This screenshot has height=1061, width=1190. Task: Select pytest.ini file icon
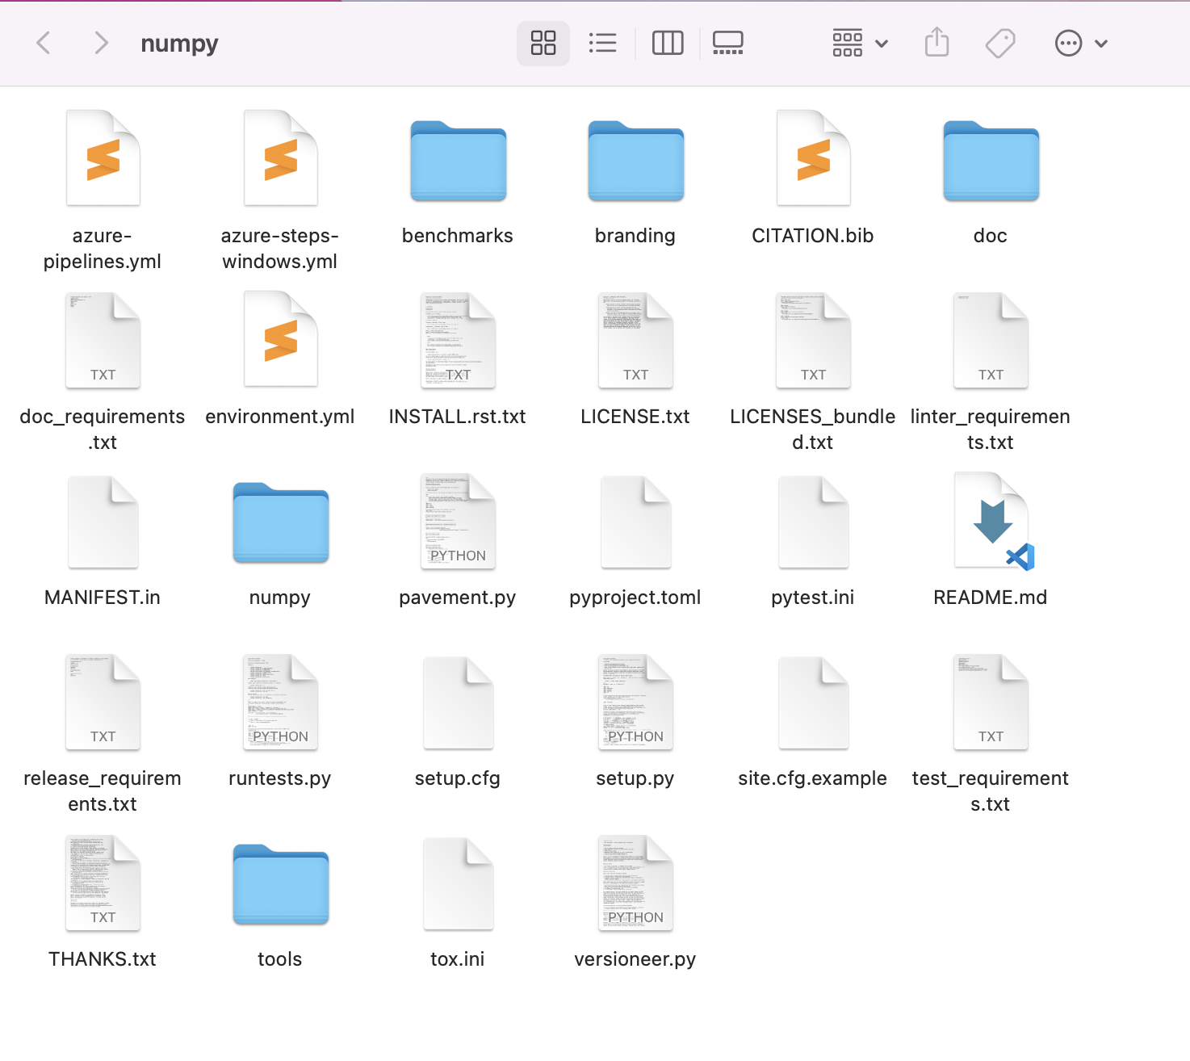813,522
